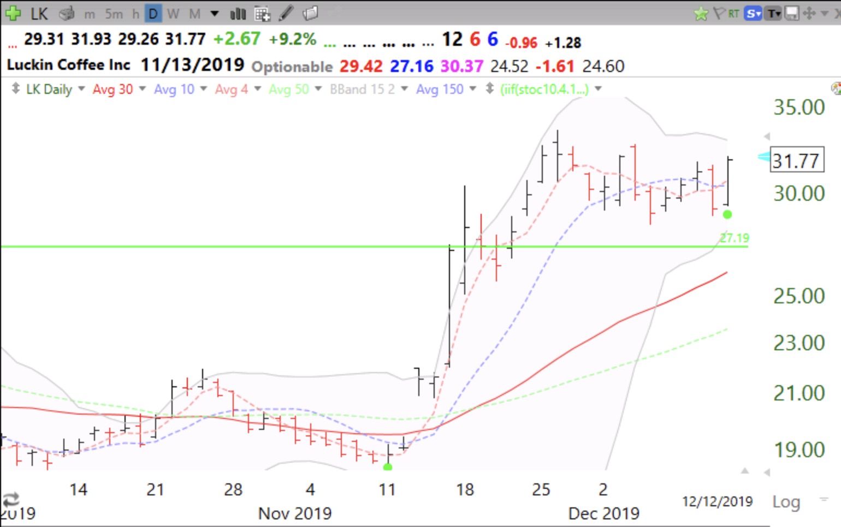841x527 pixels.
Task: Expand the BBand 15 2 dropdown arrow
Action: (x=405, y=88)
